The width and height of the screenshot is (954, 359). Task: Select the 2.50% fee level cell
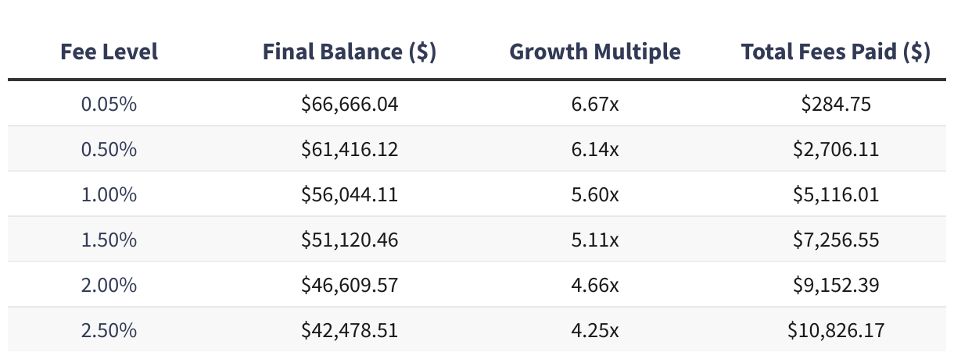click(109, 330)
